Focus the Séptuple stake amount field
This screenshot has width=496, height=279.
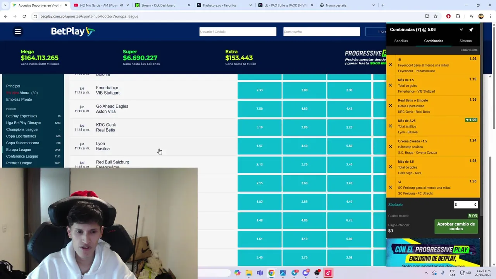(466, 205)
